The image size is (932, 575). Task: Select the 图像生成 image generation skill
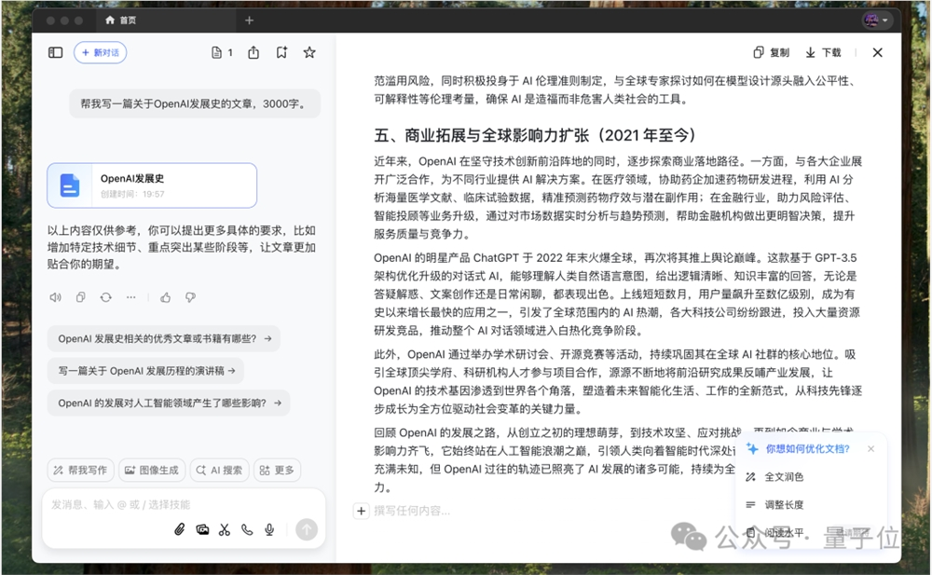coord(152,470)
